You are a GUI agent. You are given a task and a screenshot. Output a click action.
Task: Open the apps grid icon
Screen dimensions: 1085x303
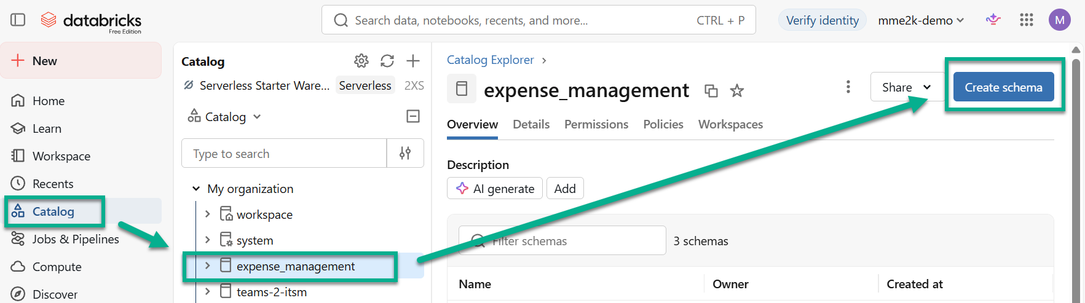coord(1027,20)
